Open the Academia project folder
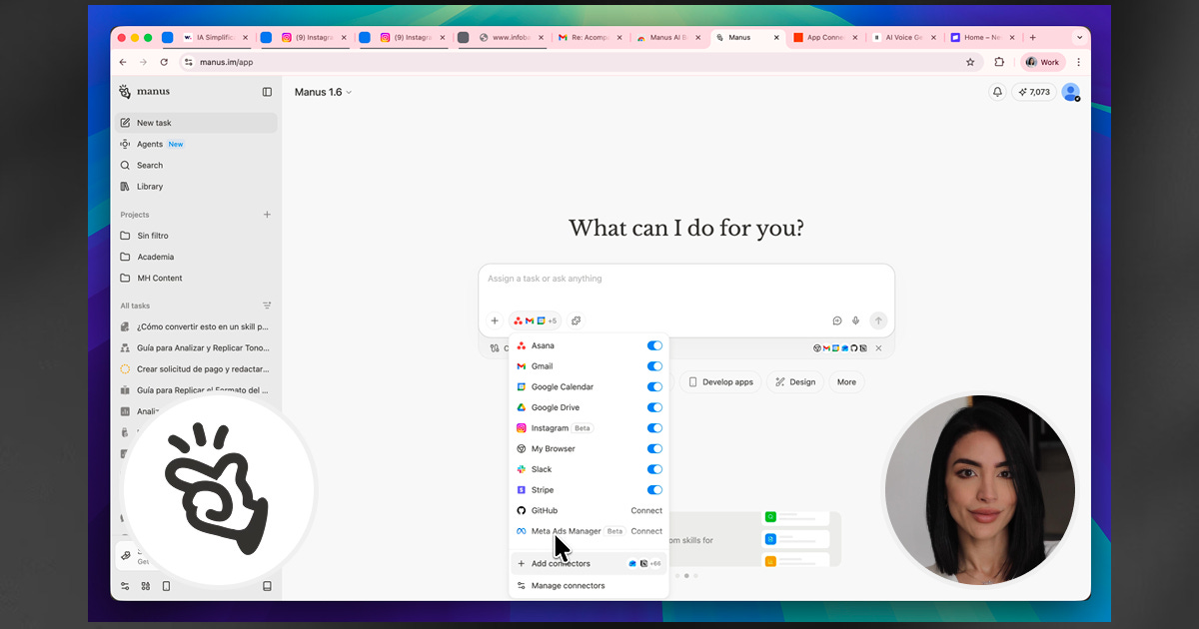This screenshot has height=629, width=1199. (x=195, y=257)
